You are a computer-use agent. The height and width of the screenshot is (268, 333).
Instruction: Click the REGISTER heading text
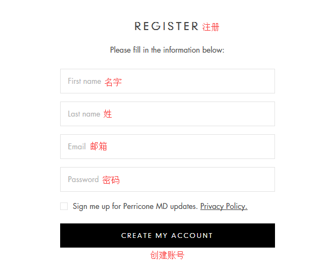pos(166,26)
